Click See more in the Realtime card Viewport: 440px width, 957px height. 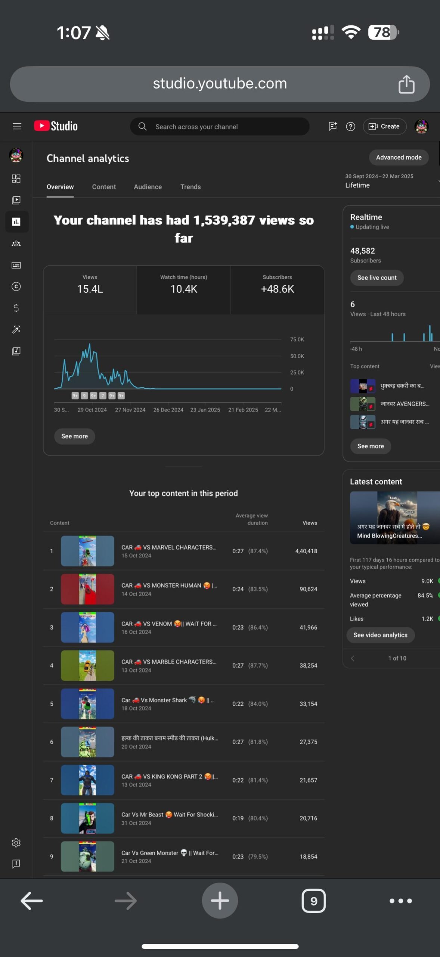point(371,446)
